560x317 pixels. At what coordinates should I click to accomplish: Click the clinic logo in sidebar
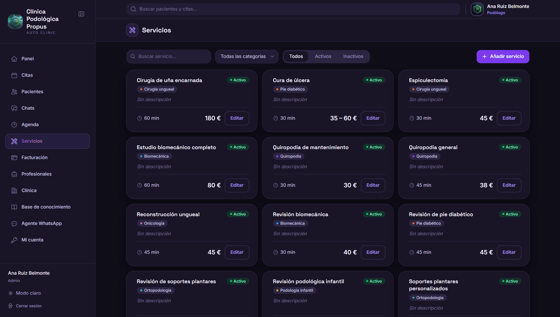tap(15, 21)
